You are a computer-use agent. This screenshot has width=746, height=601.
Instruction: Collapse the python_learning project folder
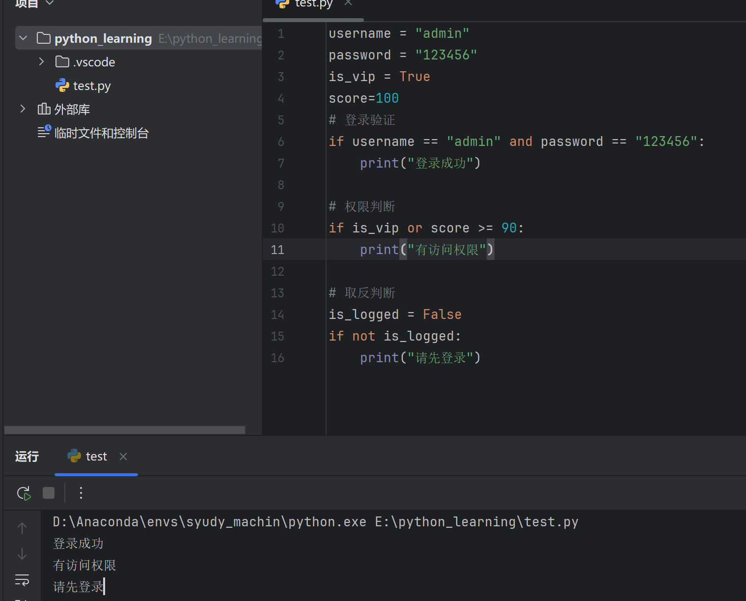pos(23,38)
